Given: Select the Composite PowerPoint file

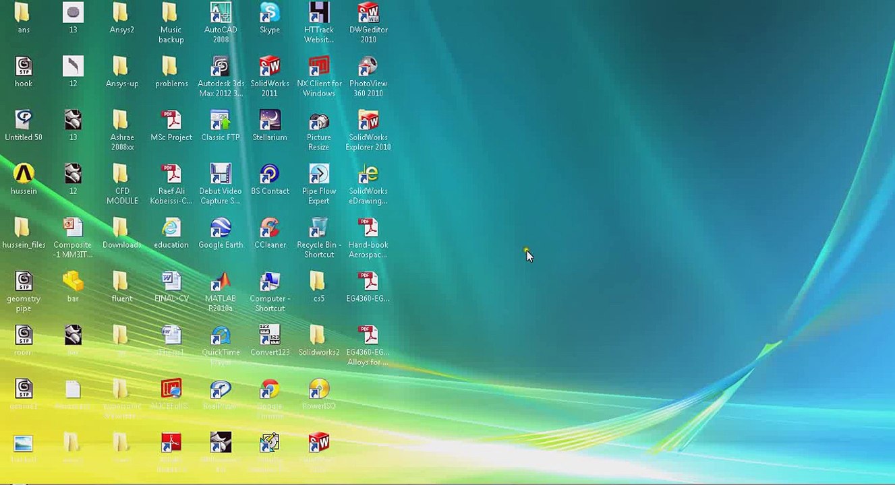Looking at the screenshot, I should tap(73, 228).
